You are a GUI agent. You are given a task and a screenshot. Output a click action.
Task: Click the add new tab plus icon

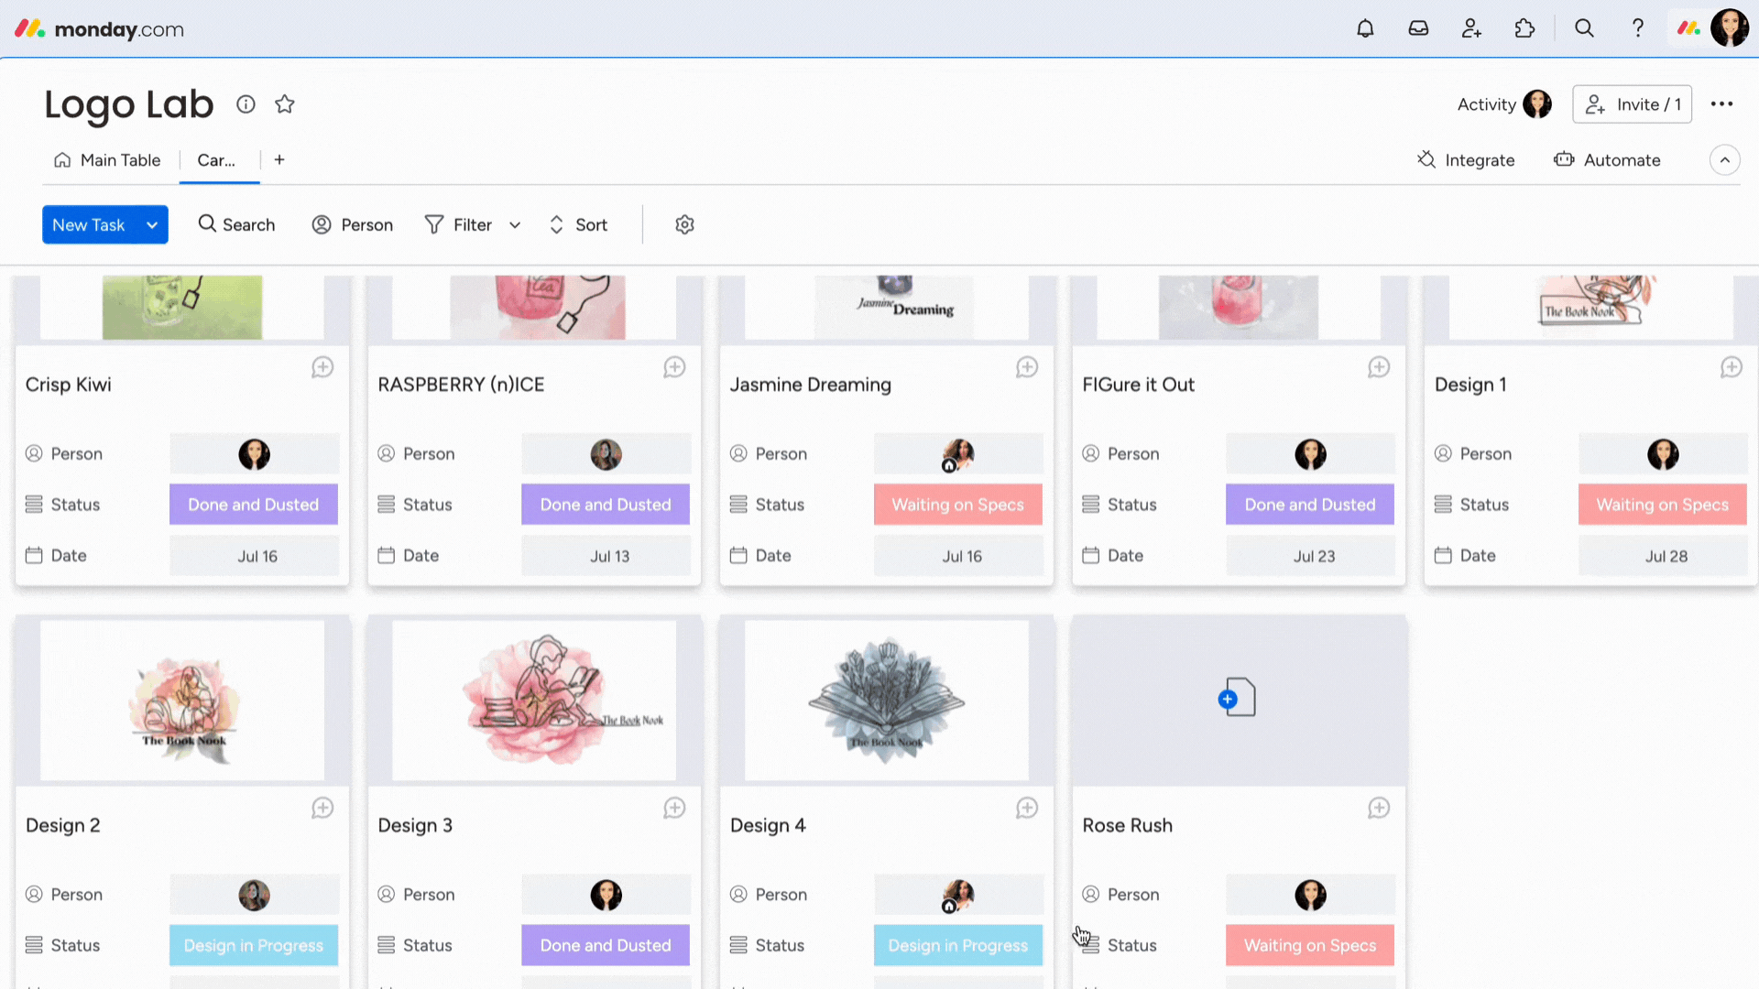(x=279, y=159)
